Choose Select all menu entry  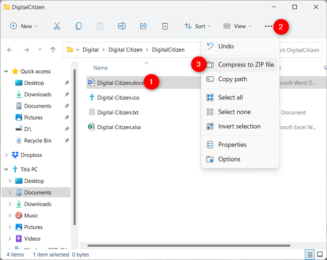point(240,97)
